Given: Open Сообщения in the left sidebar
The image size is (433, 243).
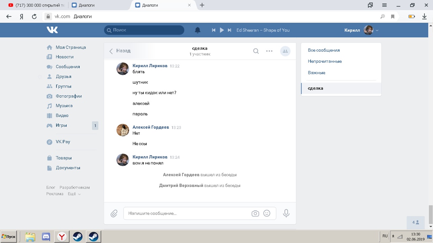Looking at the screenshot, I should point(68,67).
